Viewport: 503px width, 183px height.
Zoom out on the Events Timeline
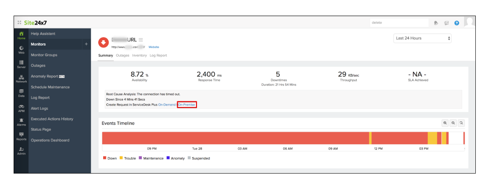click(453, 123)
